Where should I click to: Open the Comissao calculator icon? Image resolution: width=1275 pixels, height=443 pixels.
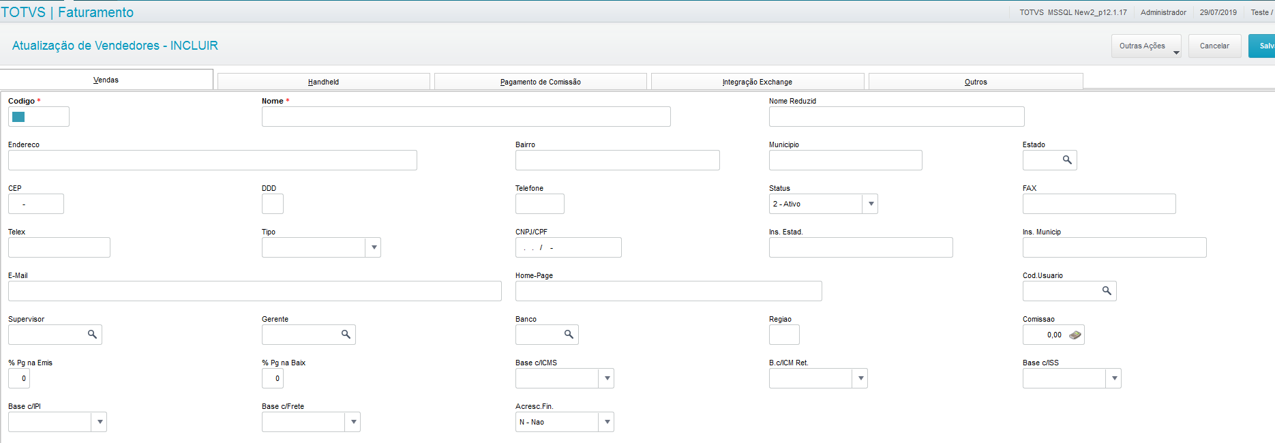click(1075, 335)
